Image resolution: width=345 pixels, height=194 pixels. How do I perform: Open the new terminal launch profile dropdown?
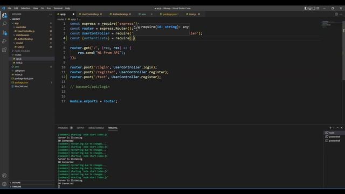click(333, 128)
